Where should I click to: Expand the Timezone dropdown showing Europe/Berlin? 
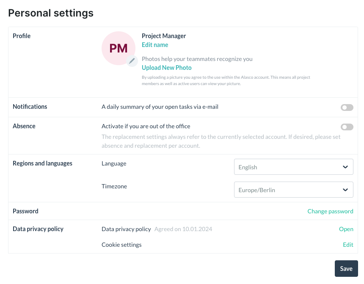(x=293, y=190)
